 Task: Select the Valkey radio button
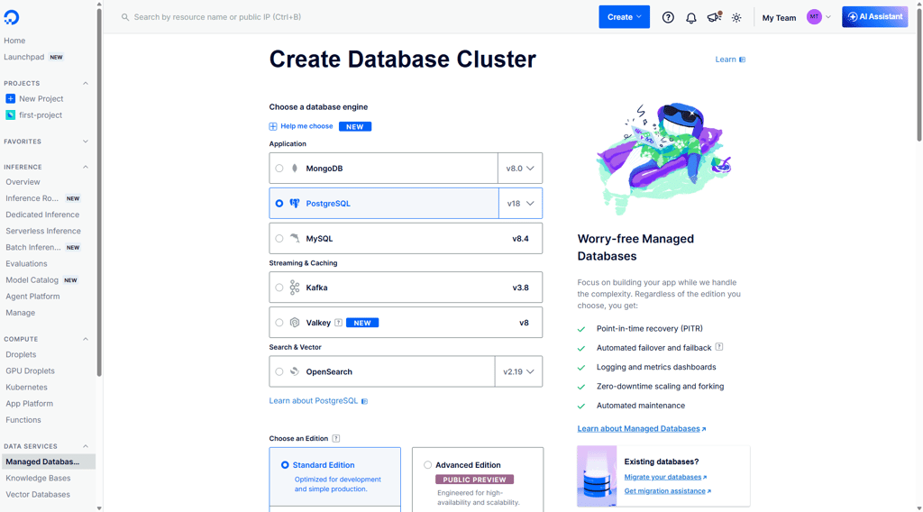279,323
